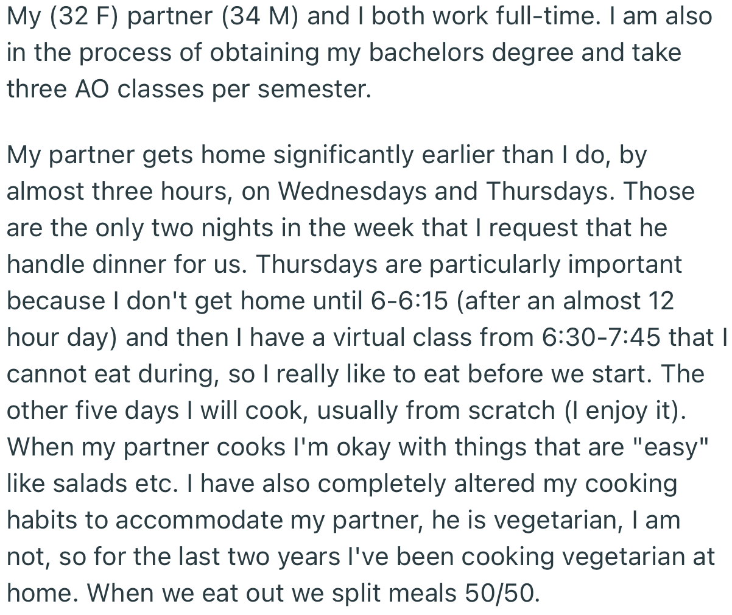Image resolution: width=732 pixels, height=615 pixels.
Task: Click the word "accommodate"
Action: pos(202,521)
